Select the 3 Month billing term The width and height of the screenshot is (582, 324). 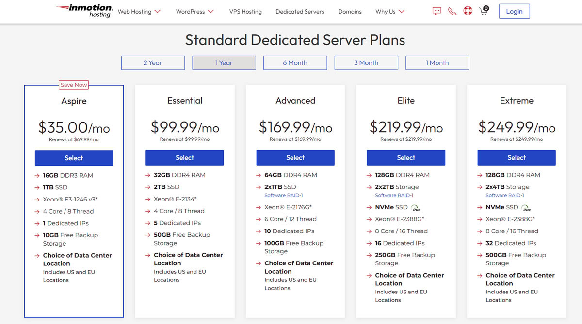point(366,63)
